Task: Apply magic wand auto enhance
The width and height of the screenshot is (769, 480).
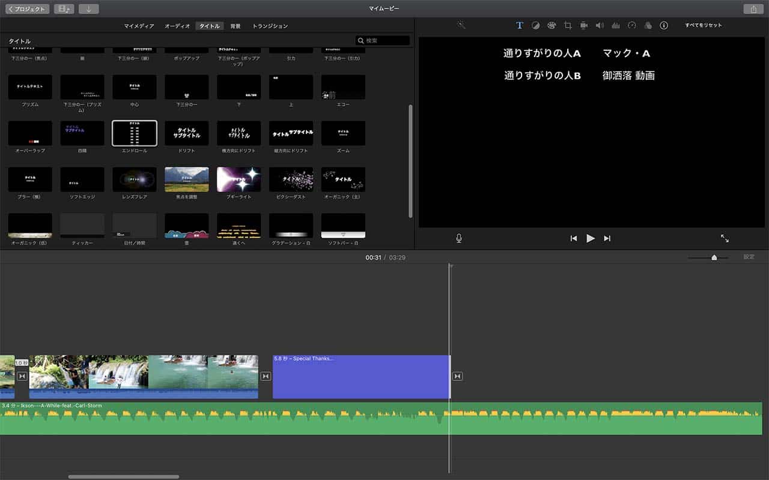Action: pyautogui.click(x=461, y=25)
